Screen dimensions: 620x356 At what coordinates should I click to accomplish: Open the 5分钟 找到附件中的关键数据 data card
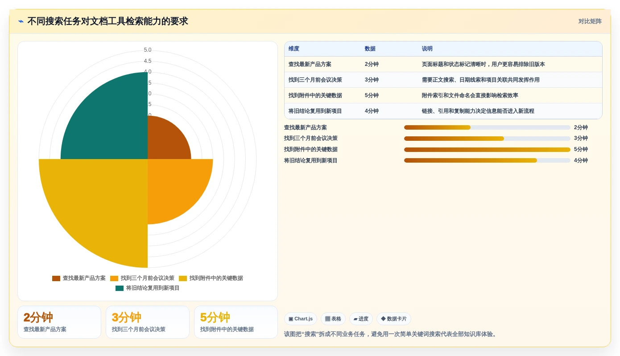(236, 322)
